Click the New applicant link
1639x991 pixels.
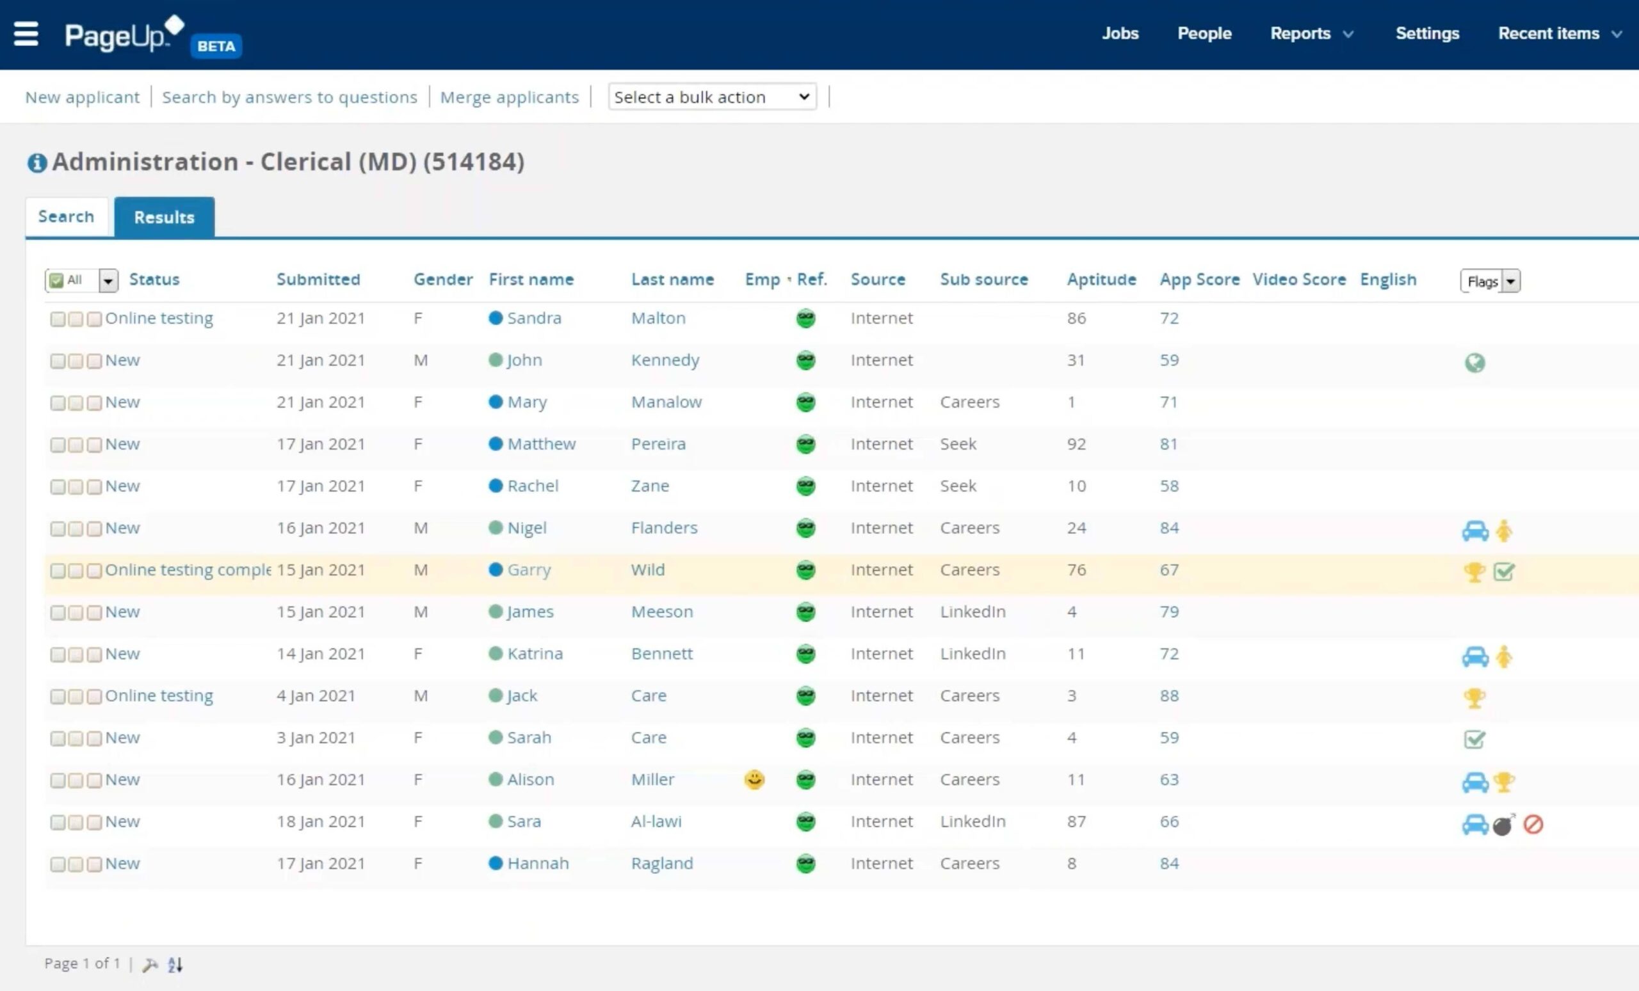(x=82, y=97)
